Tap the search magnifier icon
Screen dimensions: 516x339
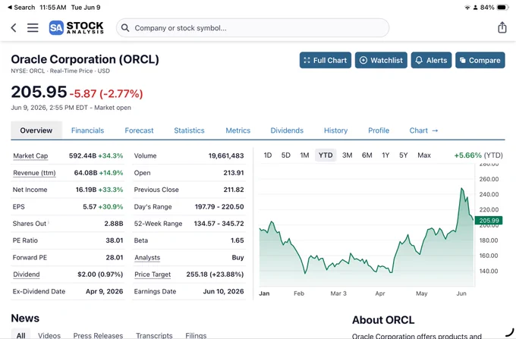point(125,28)
